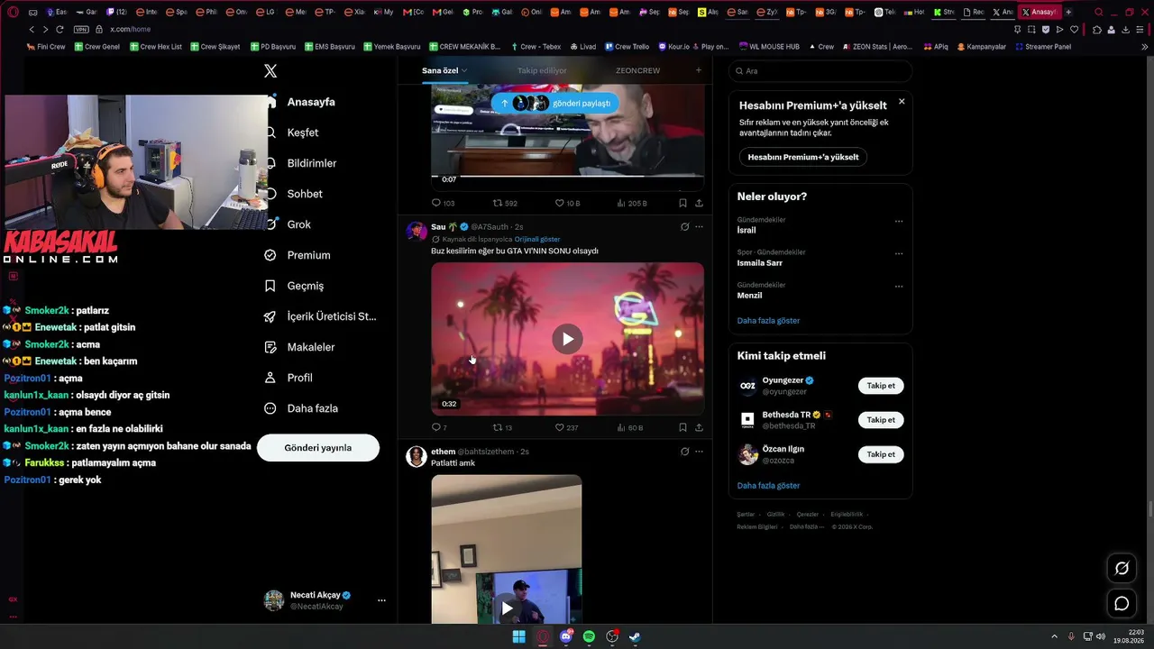View analytics showing 60 B views
This screenshot has height=649, width=1154.
pyautogui.click(x=629, y=427)
